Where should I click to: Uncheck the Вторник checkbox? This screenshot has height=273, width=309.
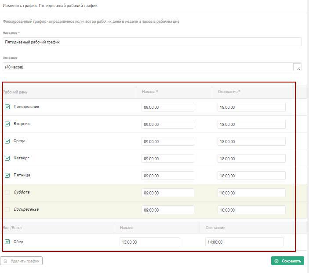(7, 124)
